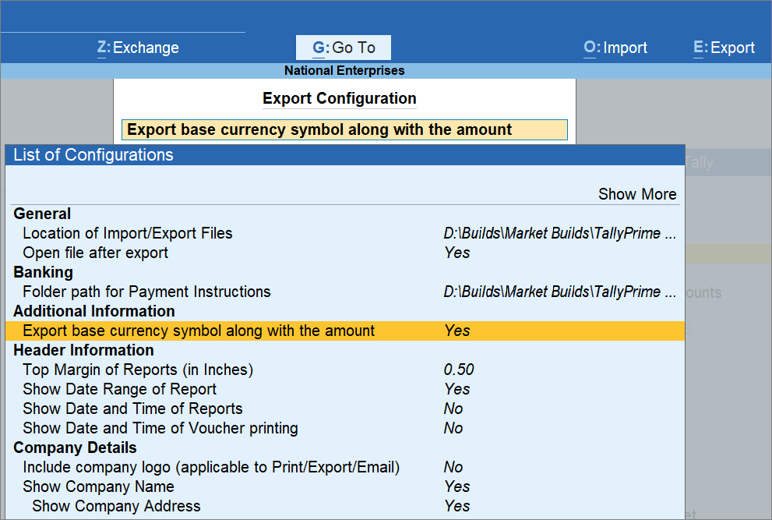Click the Import/Export files location path value
This screenshot has height=520, width=772.
[x=559, y=233]
